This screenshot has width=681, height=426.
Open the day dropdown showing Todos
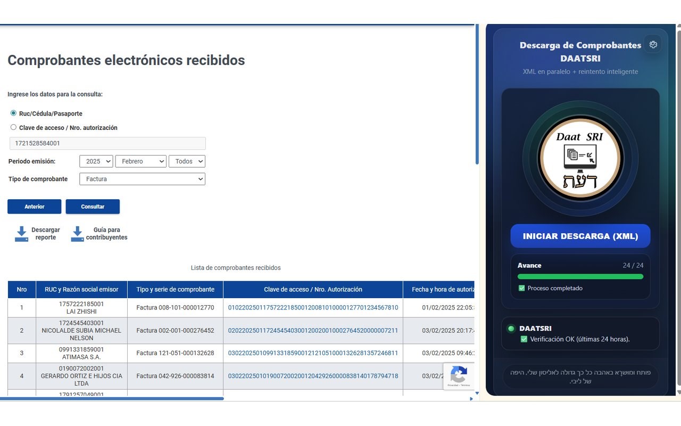coord(187,161)
